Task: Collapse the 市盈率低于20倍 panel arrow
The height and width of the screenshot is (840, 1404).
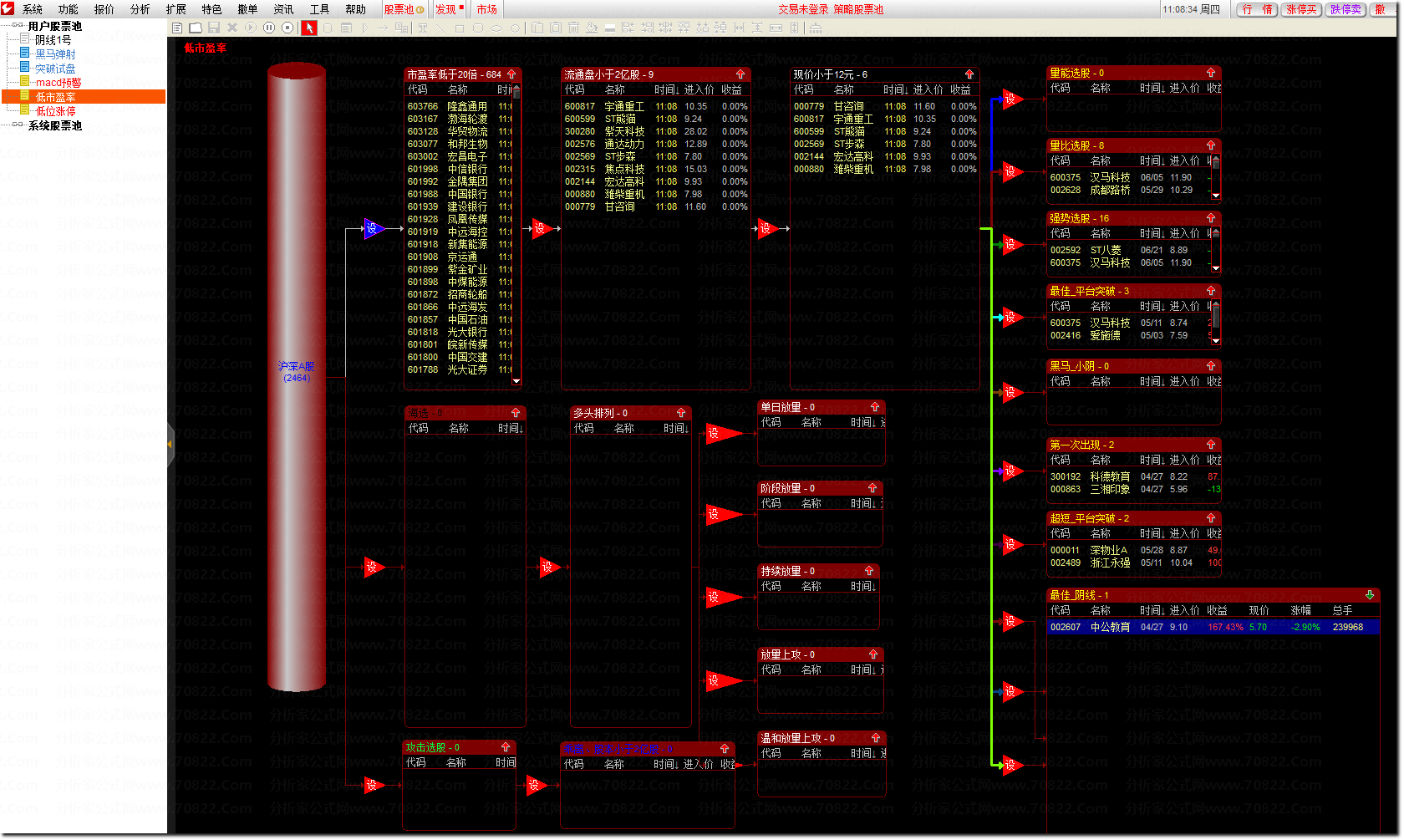Action: (511, 74)
